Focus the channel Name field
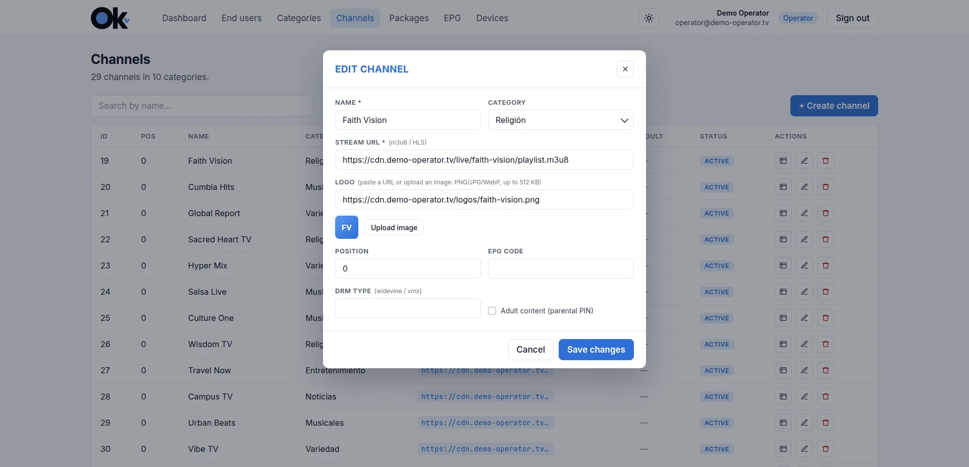The image size is (969, 467). [x=408, y=120]
